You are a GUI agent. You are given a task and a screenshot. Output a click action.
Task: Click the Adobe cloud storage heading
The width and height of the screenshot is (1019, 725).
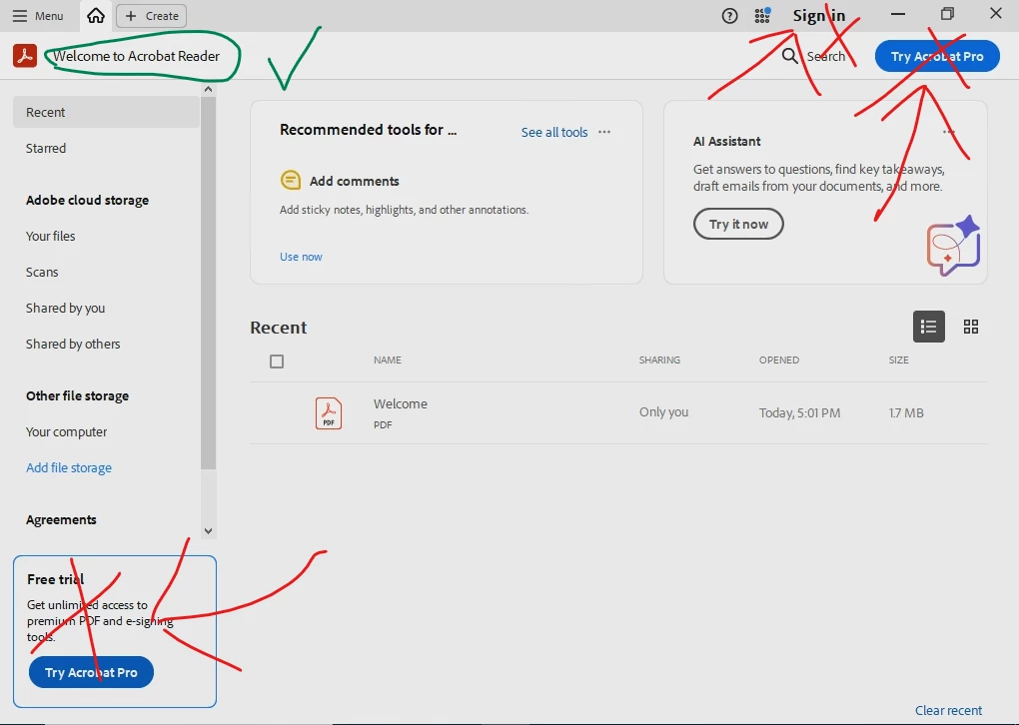[87, 200]
